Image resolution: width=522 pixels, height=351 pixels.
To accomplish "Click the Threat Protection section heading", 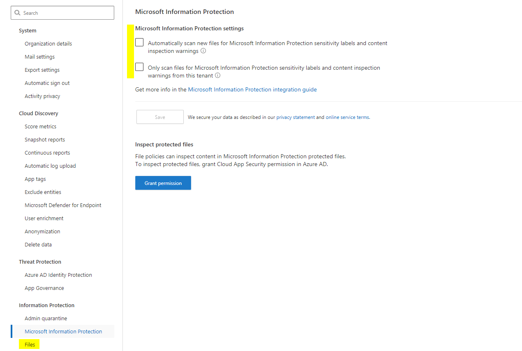I will click(x=40, y=262).
